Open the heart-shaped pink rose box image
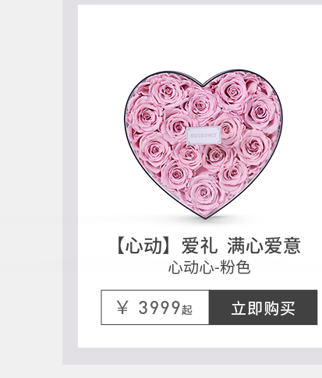The image size is (322, 378). coord(203,144)
